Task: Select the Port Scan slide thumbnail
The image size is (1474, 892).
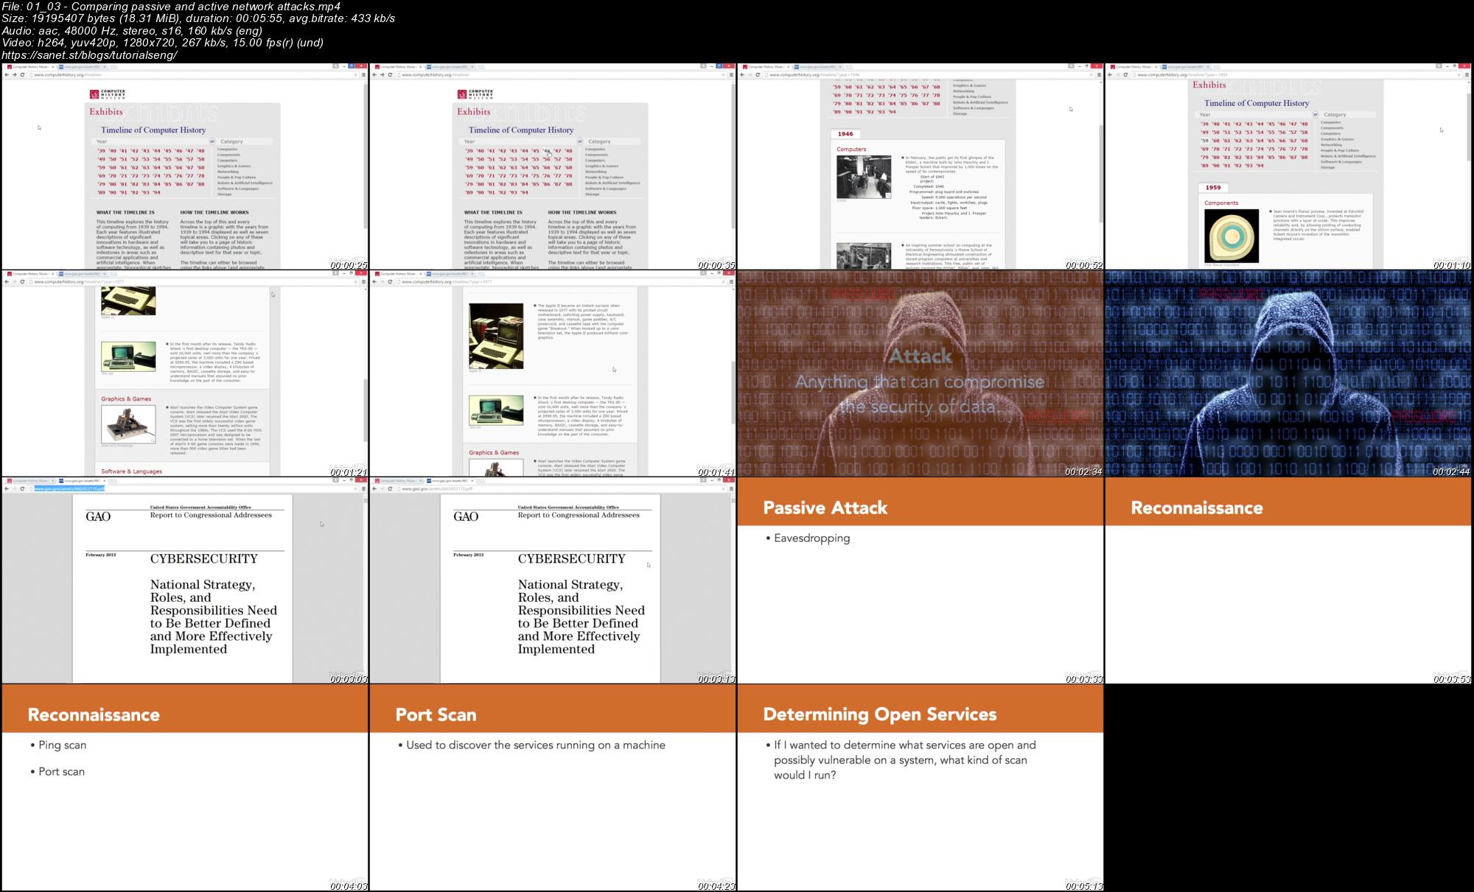Action: pos(553,787)
